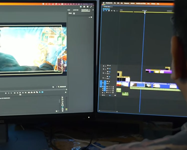Click Add Marker icon in Timeline header
This screenshot has width=187, height=150.
click(x=112, y=11)
